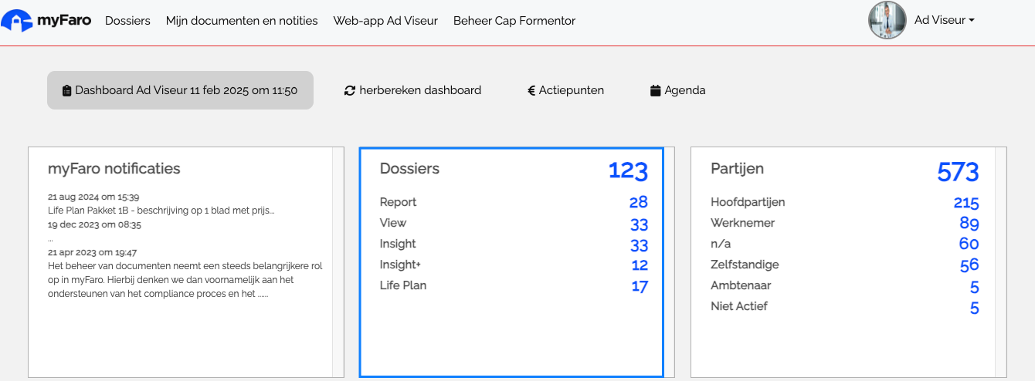Click the Partijen total 573

[x=958, y=171]
